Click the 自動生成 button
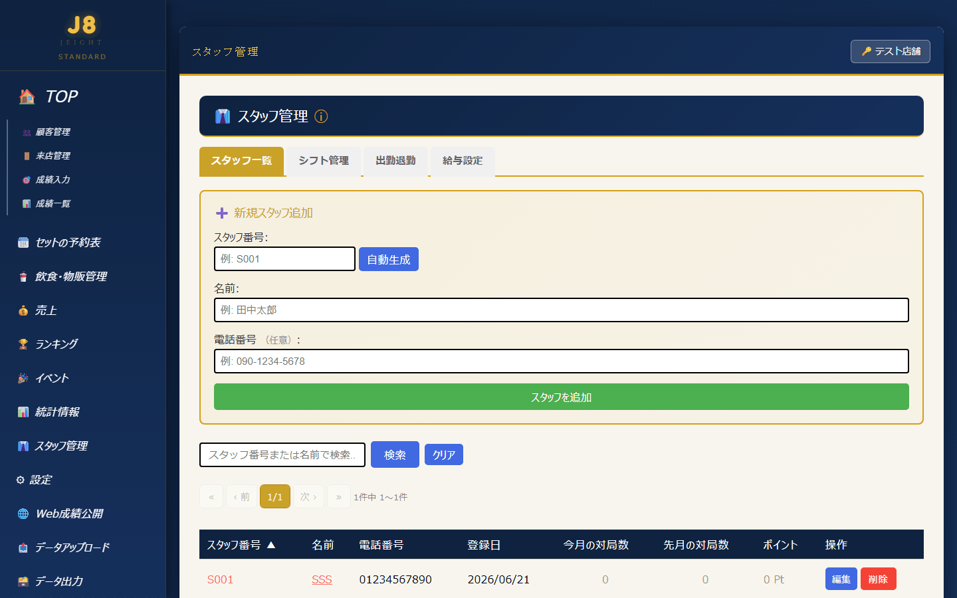Screen dimensions: 957x598 389,259
